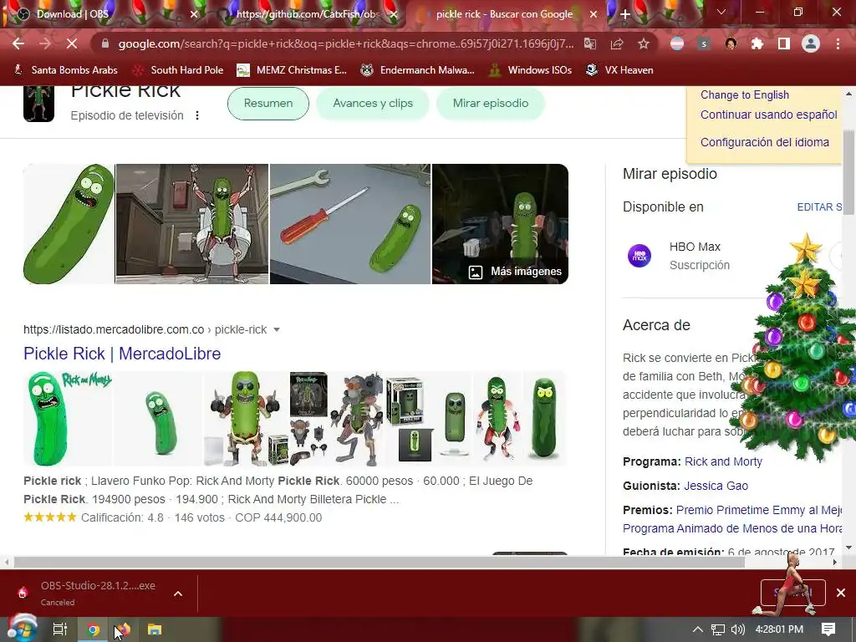Open Windows ISOs bookmark
The height and width of the screenshot is (642, 856).
pos(531,70)
